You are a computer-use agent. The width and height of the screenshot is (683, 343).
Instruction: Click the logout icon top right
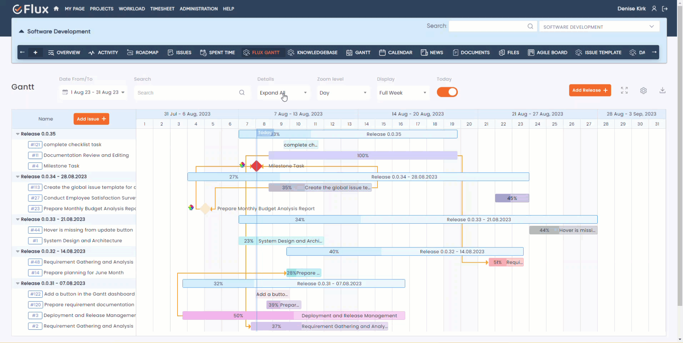pyautogui.click(x=665, y=9)
